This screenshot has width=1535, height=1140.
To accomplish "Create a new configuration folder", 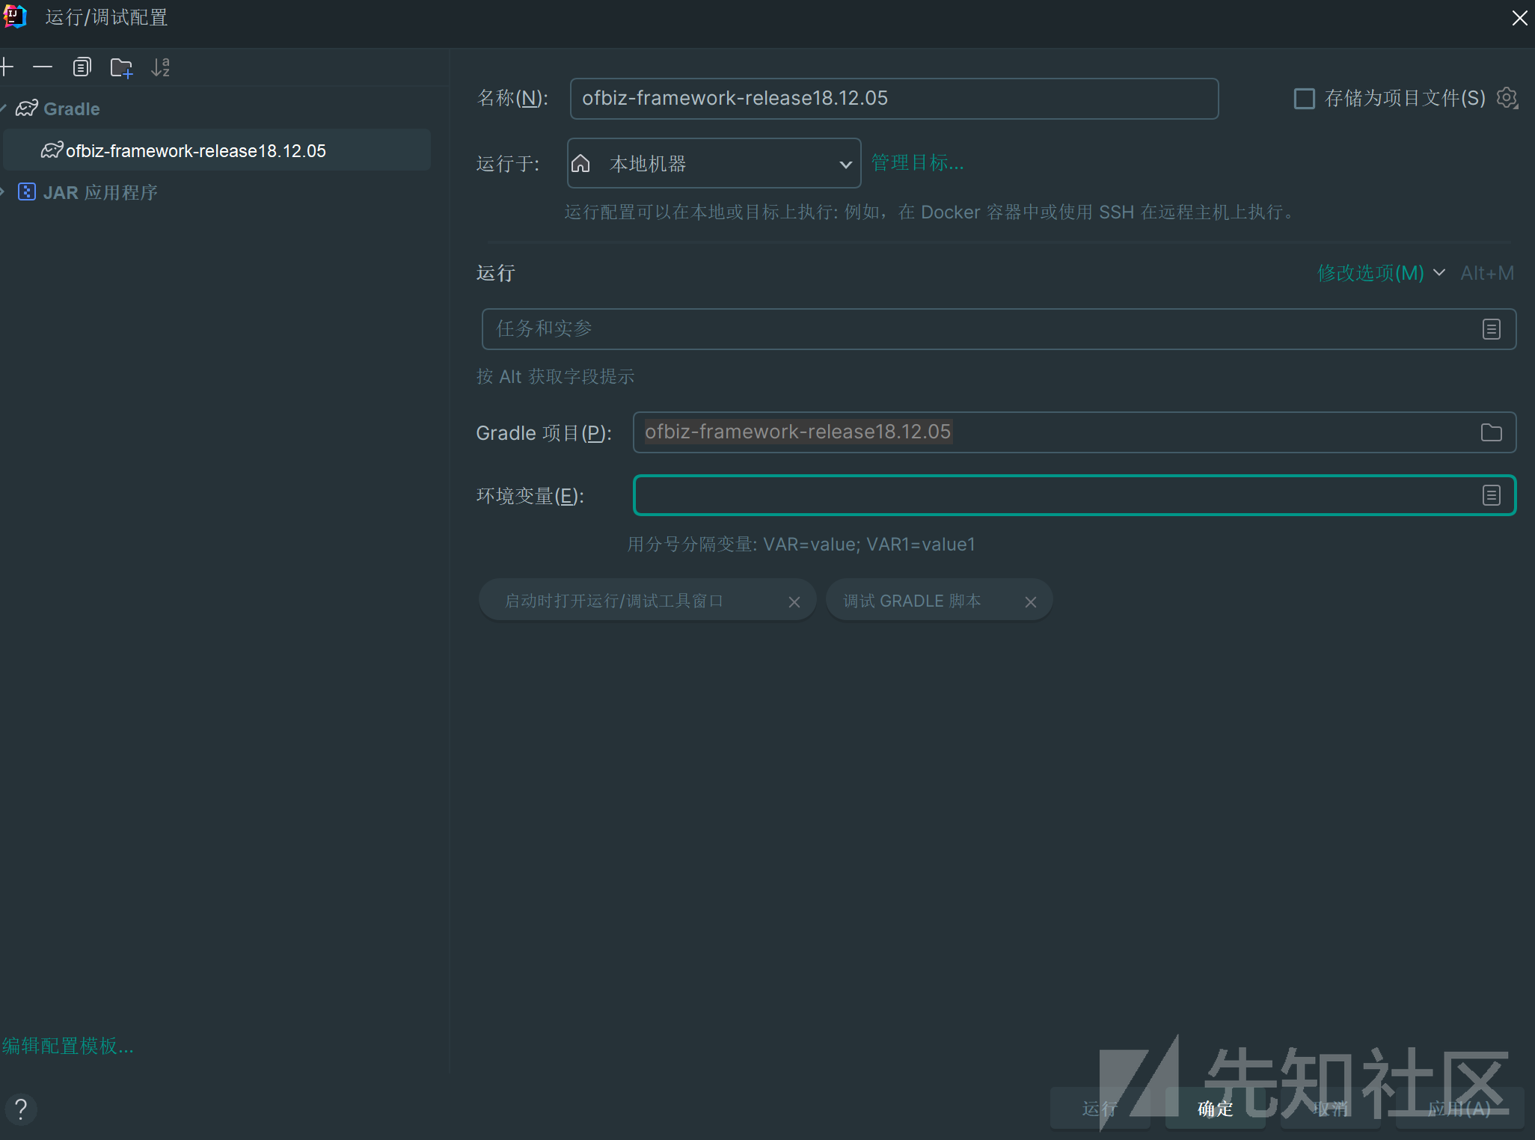I will 121,68.
